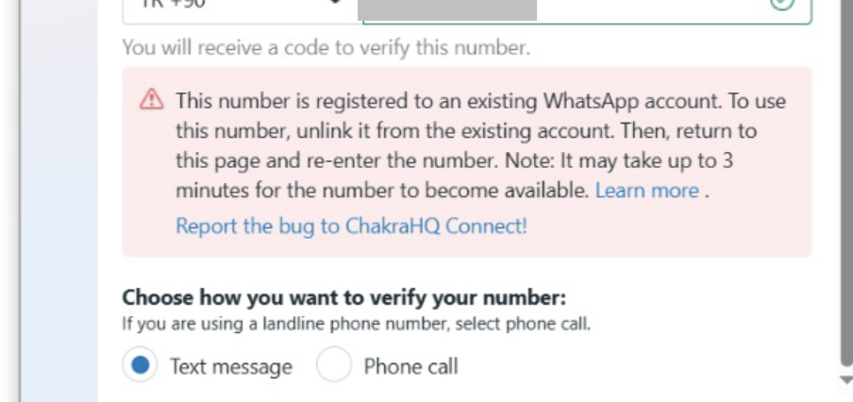The image size is (853, 402).
Task: Click the vertical scrollbar thumb
Action: pyautogui.click(x=845, y=189)
